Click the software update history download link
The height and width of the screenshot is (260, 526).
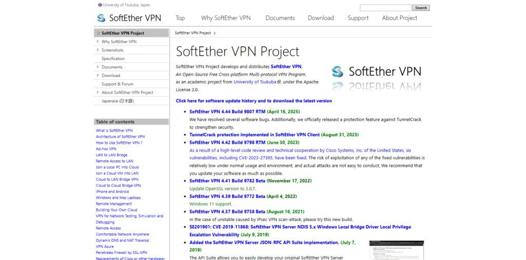click(x=254, y=101)
